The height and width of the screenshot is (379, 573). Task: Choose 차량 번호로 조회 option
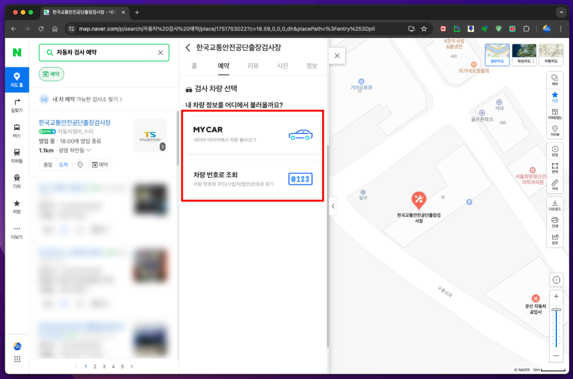(x=253, y=179)
